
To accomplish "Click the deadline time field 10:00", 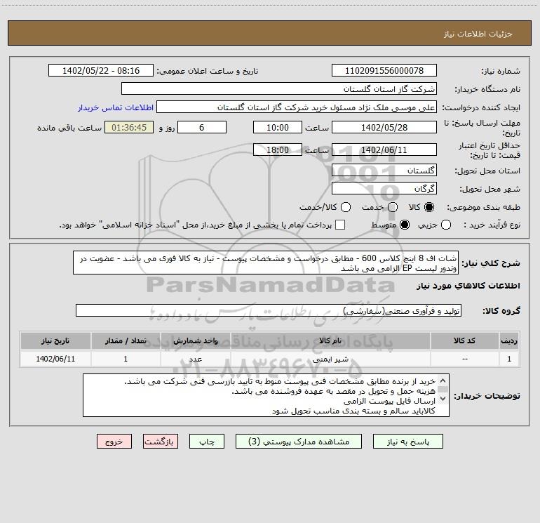I will (x=278, y=127).
